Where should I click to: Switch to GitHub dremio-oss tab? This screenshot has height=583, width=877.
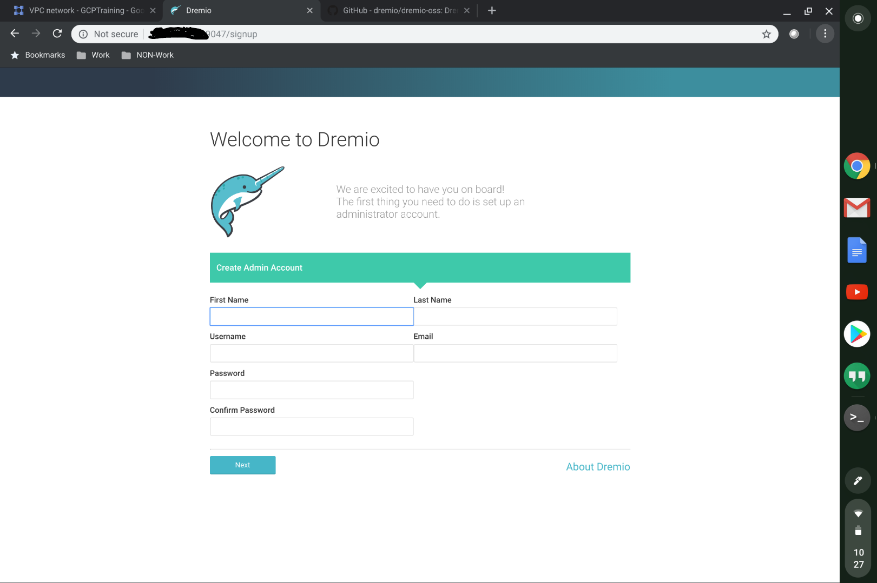(399, 10)
